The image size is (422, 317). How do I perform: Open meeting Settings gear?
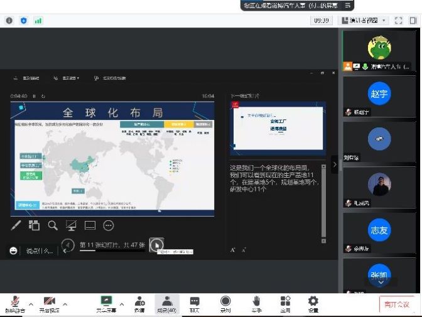coord(313,303)
